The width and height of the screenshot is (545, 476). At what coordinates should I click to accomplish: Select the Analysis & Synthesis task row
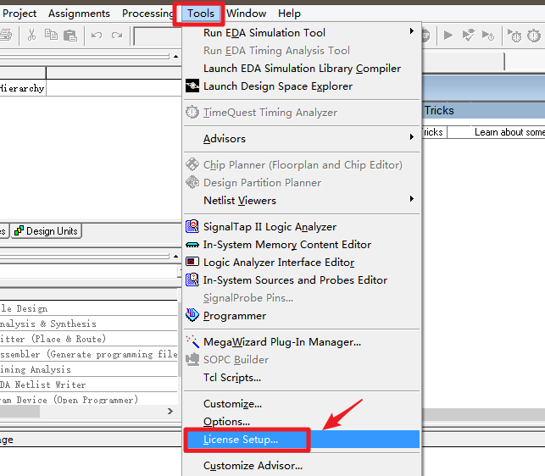coord(89,324)
